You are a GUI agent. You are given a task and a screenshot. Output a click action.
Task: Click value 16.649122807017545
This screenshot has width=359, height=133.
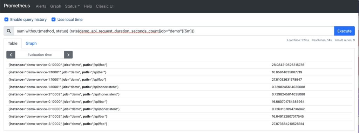tap(288, 117)
